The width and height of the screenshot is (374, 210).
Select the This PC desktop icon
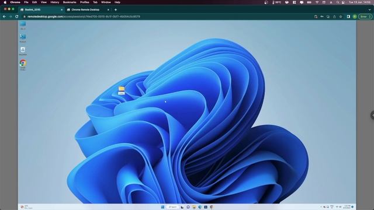pos(23,25)
